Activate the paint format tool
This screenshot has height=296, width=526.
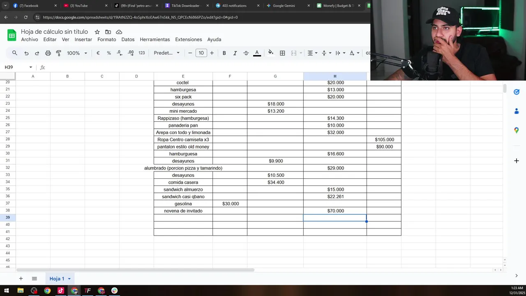58,53
